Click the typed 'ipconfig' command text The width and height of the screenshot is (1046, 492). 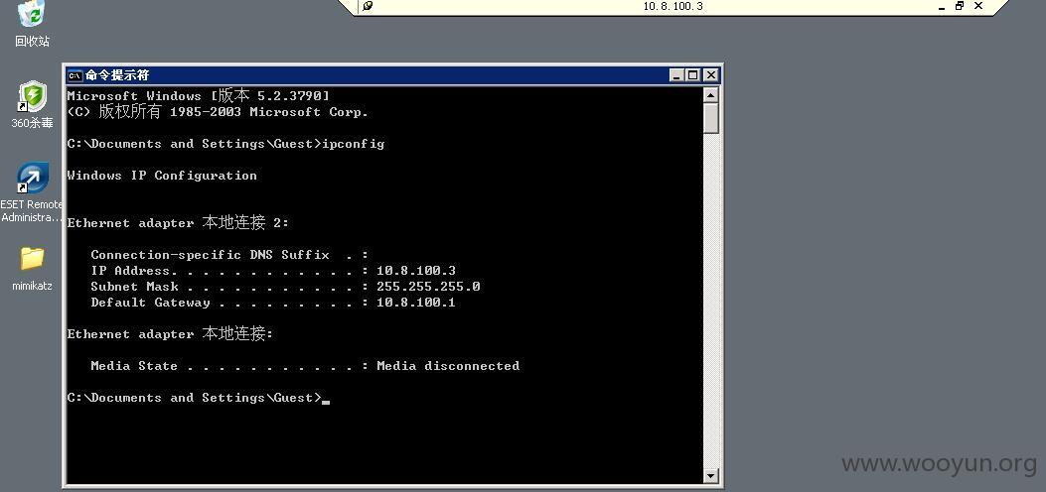[354, 143]
